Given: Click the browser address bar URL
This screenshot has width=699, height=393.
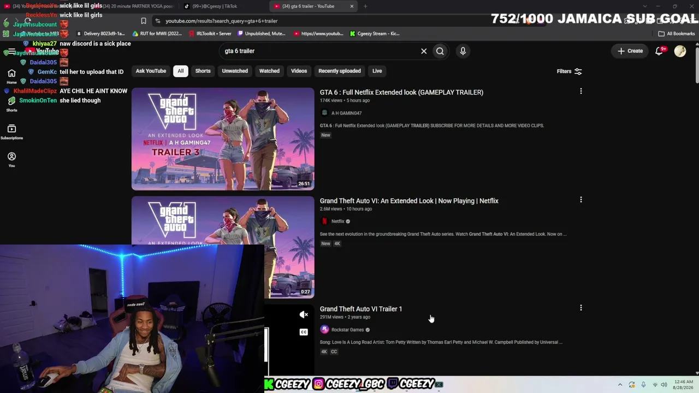Looking at the screenshot, I should (x=221, y=21).
